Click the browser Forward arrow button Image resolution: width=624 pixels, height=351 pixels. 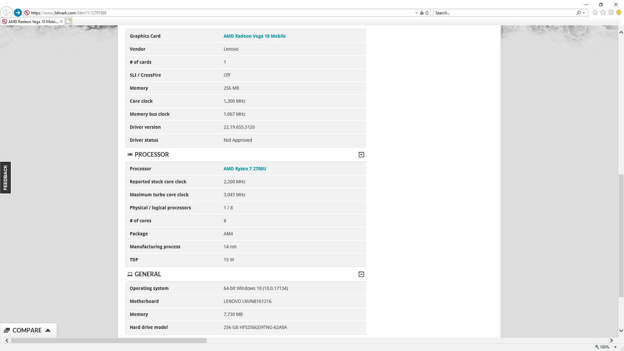18,13
